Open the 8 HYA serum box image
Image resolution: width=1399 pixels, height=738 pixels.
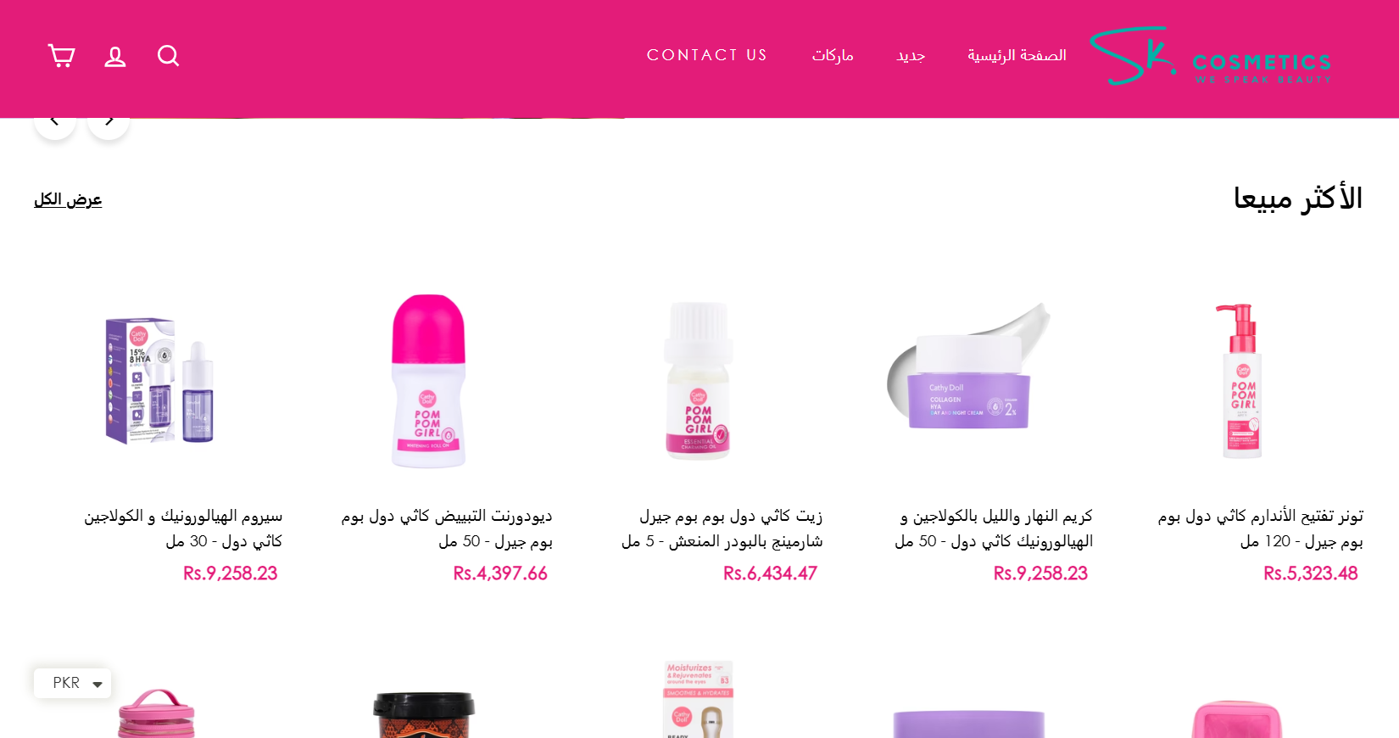[159, 381]
